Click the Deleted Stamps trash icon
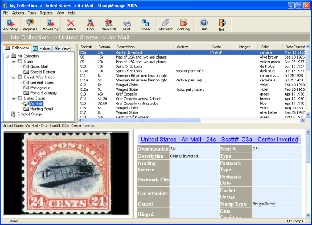The width and height of the screenshot is (312, 225). [x=13, y=114]
